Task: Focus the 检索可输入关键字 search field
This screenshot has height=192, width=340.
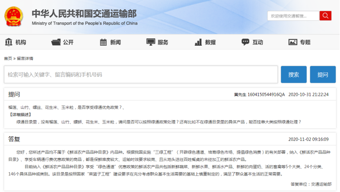Action: coord(141,74)
